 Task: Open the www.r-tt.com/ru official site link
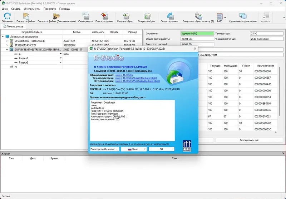coord(124,75)
